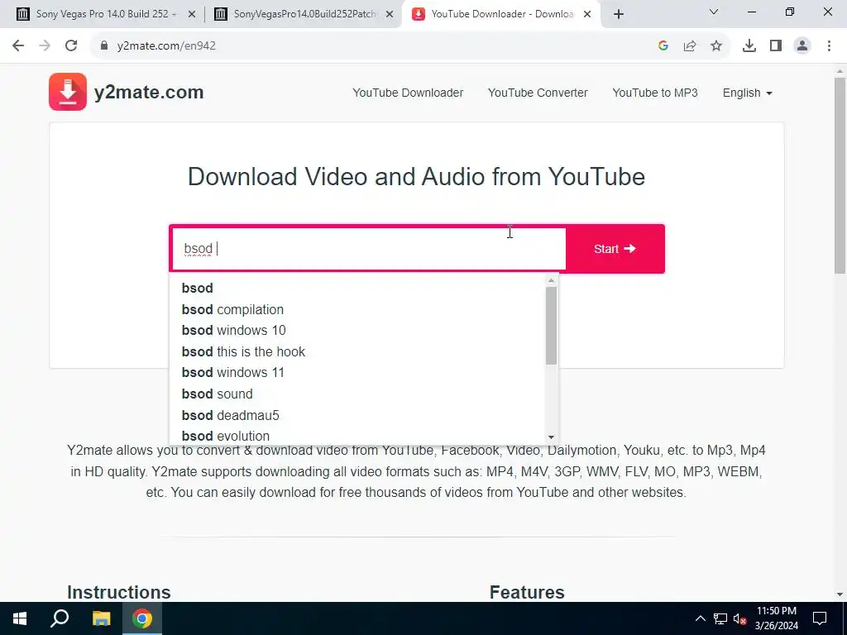Open the Windows Start menu
The height and width of the screenshot is (635, 847).
(x=20, y=618)
